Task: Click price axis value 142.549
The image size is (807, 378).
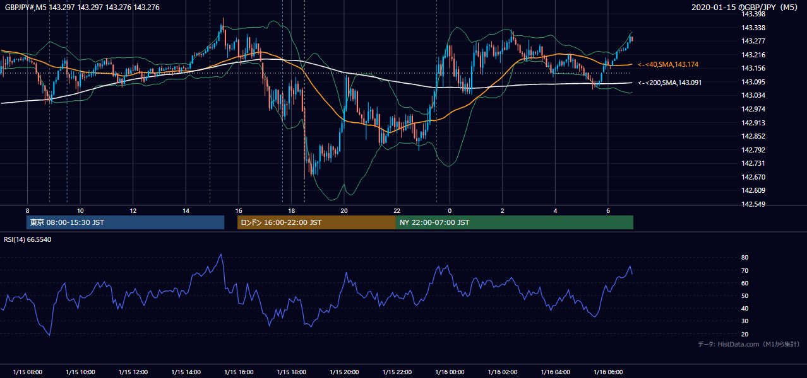Action: (753, 204)
